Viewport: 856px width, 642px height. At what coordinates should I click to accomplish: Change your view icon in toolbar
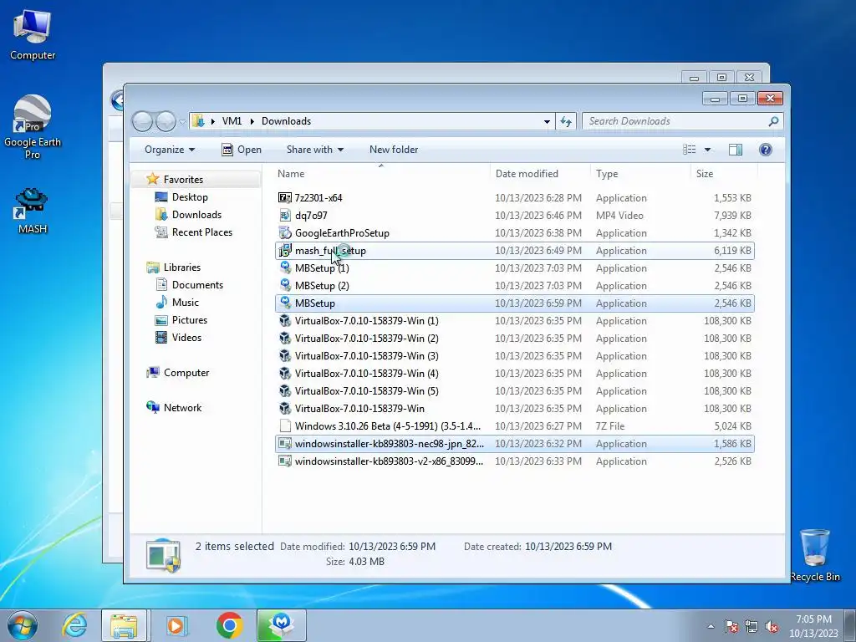[690, 150]
